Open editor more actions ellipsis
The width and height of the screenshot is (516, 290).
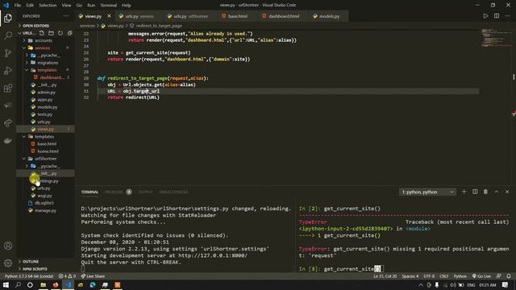507,16
